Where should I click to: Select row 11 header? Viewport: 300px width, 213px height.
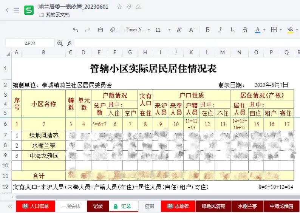[6, 176]
